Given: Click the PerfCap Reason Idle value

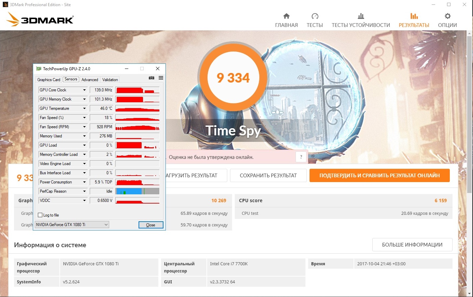Looking at the screenshot, I should (102, 191).
